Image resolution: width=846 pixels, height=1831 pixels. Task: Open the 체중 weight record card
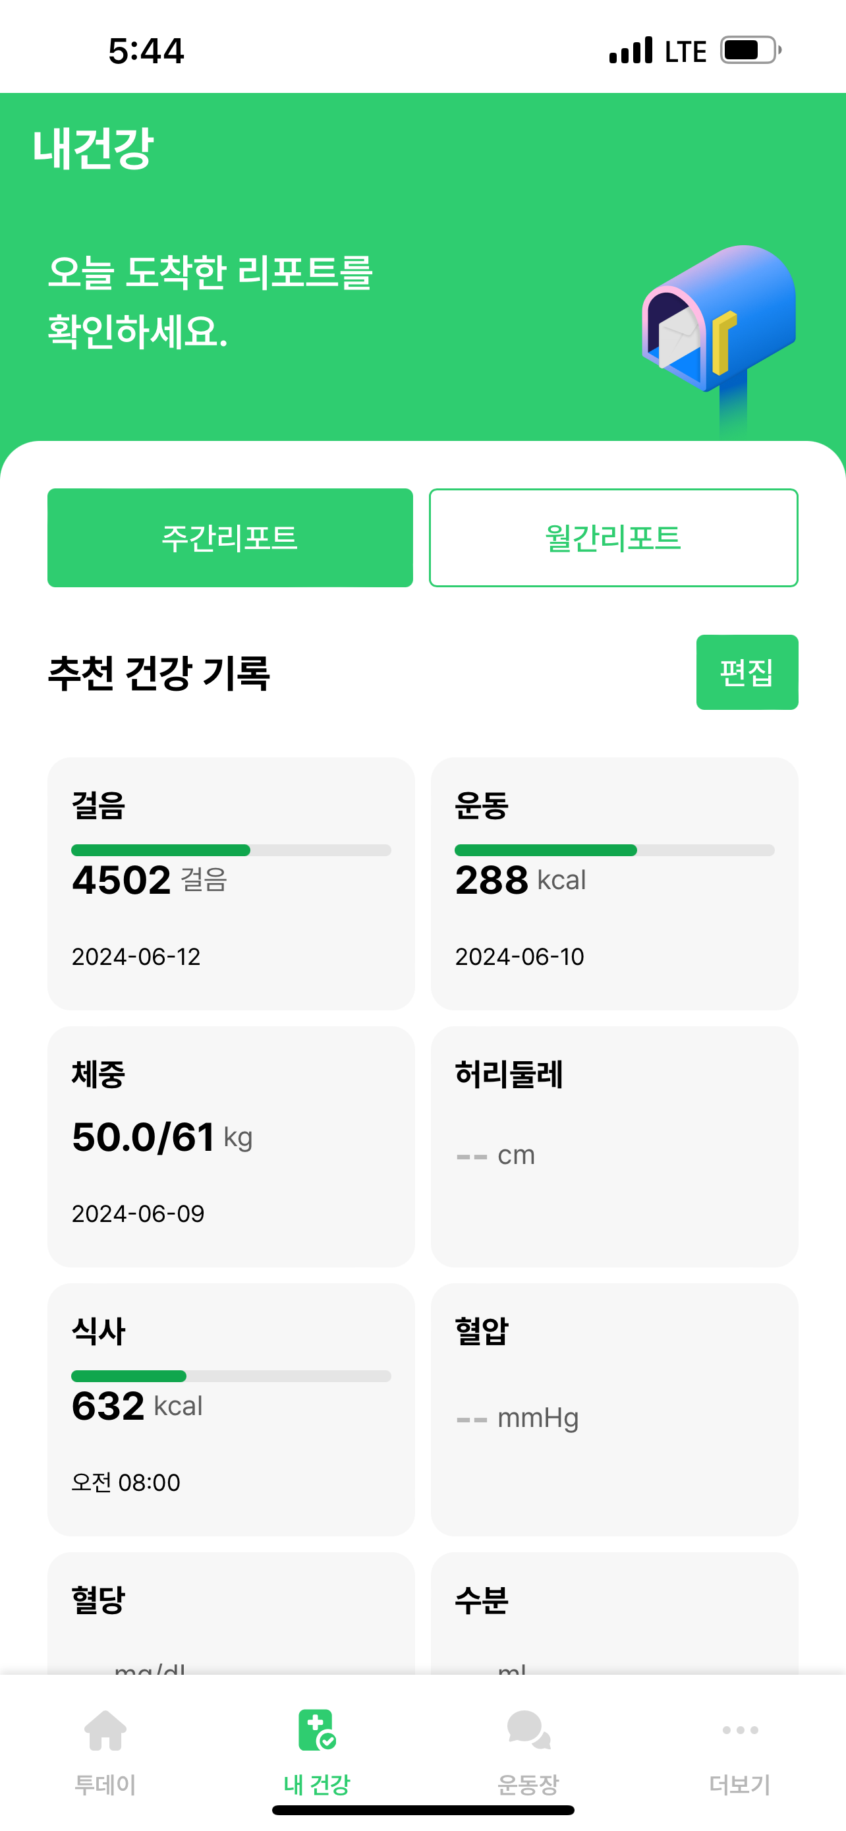(x=231, y=1146)
